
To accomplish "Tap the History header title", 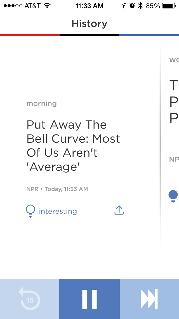I will pyautogui.click(x=89, y=24).
